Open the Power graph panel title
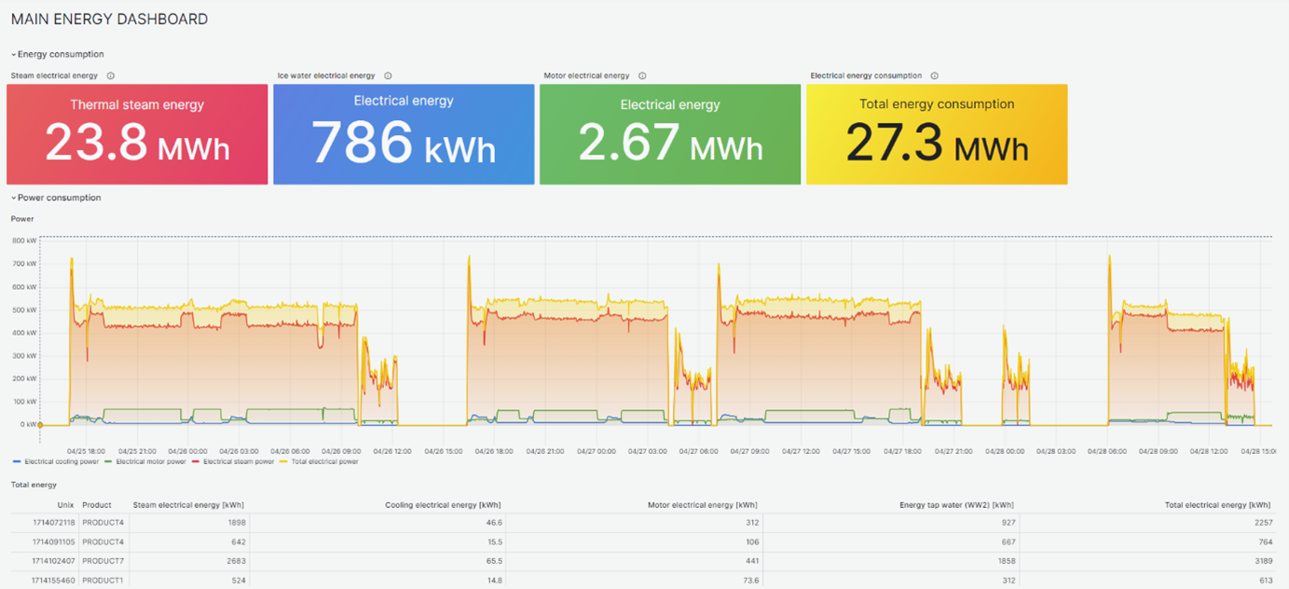This screenshot has height=589, width=1289. 22,219
